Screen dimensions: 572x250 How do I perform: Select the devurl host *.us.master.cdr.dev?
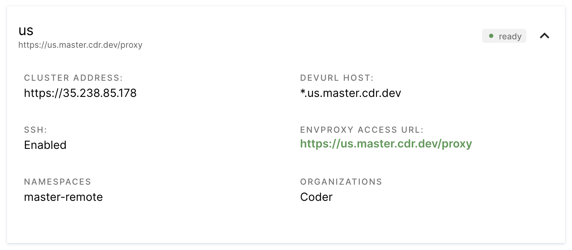point(350,93)
